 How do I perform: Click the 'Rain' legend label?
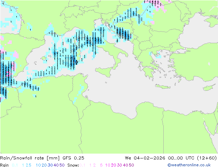4,165
